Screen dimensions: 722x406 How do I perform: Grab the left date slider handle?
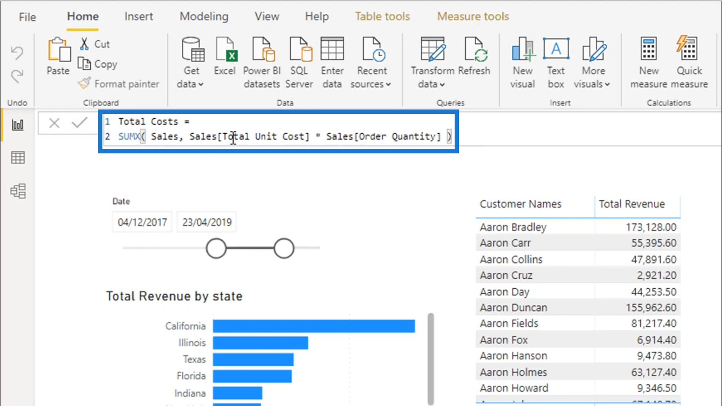click(216, 249)
